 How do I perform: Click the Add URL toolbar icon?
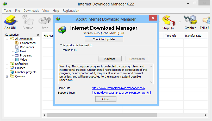coord(10,22)
